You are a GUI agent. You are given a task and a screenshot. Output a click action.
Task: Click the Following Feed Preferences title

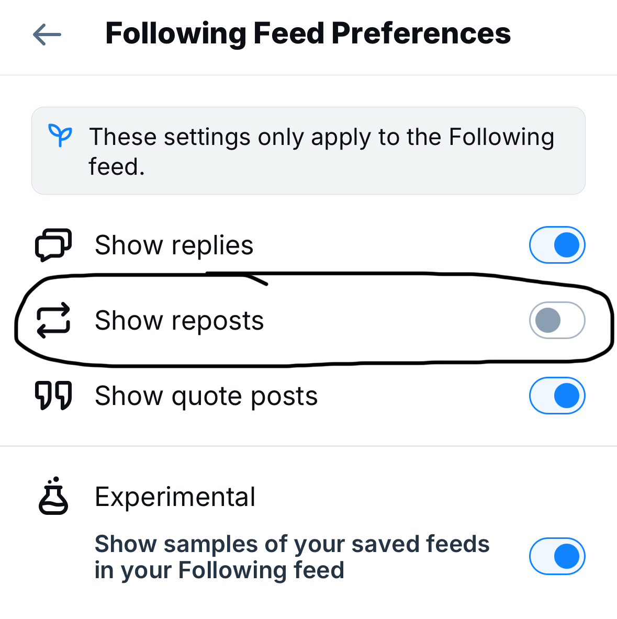click(x=308, y=33)
